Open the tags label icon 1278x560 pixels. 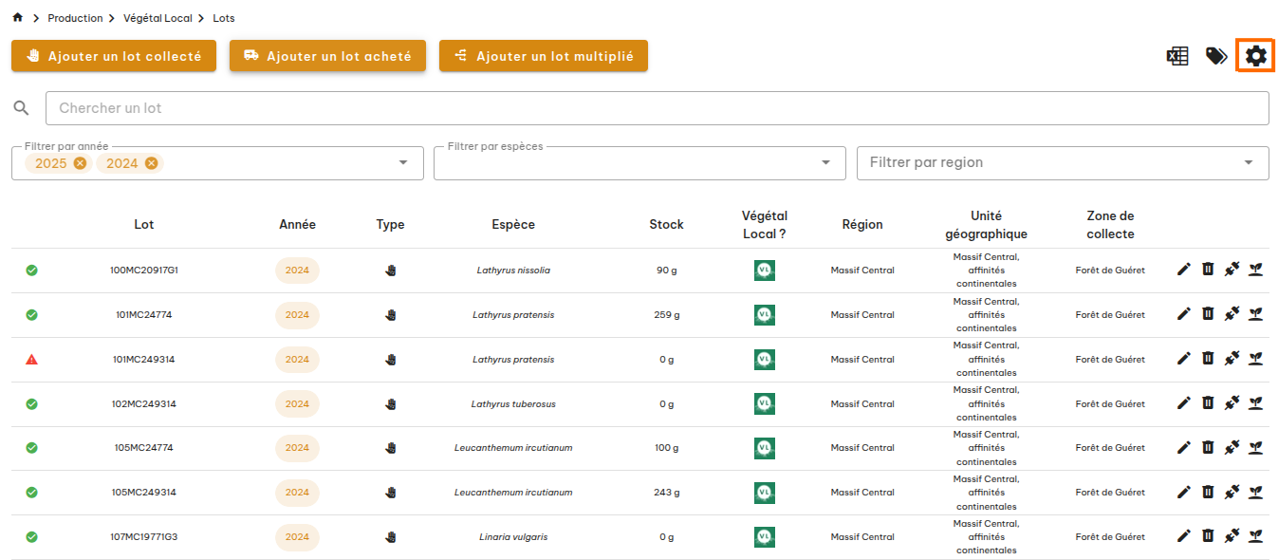click(x=1215, y=56)
